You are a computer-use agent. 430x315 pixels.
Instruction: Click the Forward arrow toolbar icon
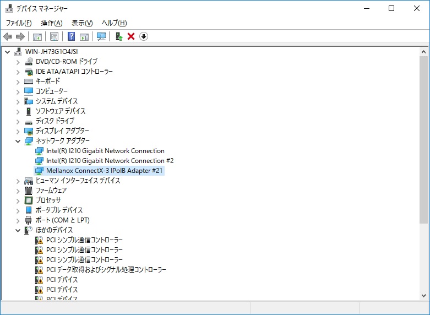[x=20, y=36]
